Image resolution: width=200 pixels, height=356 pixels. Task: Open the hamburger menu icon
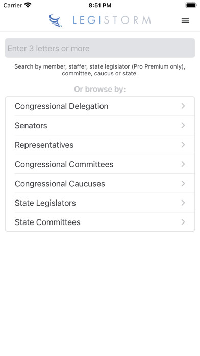[x=185, y=20]
